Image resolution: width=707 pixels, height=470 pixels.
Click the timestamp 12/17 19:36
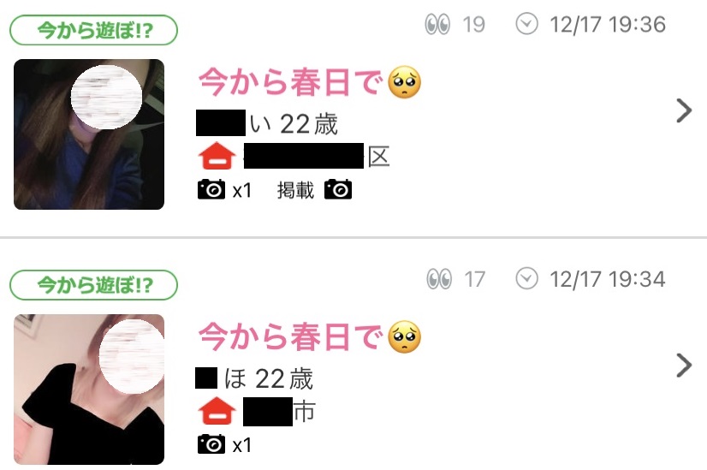pyautogui.click(x=608, y=24)
